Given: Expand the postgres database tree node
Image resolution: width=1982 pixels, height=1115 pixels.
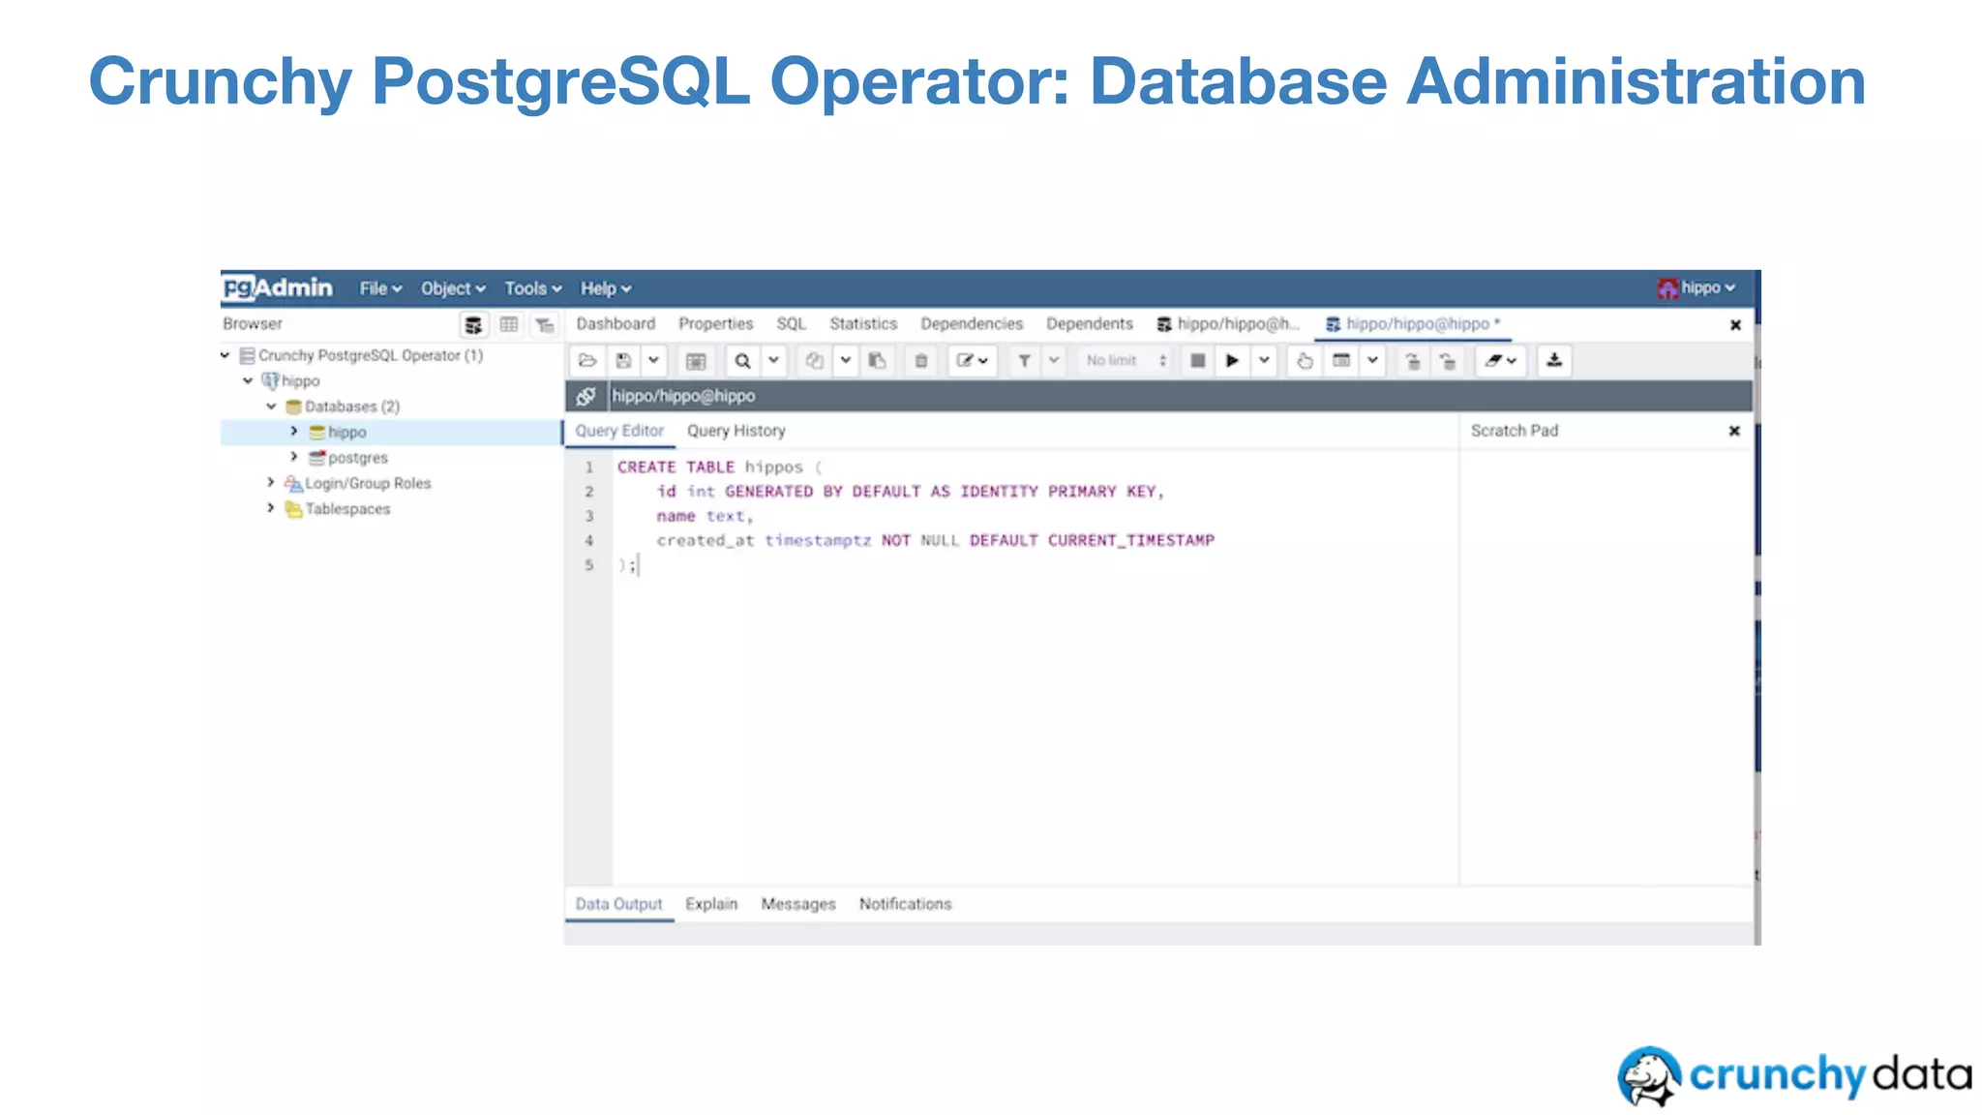Looking at the screenshot, I should pos(294,457).
